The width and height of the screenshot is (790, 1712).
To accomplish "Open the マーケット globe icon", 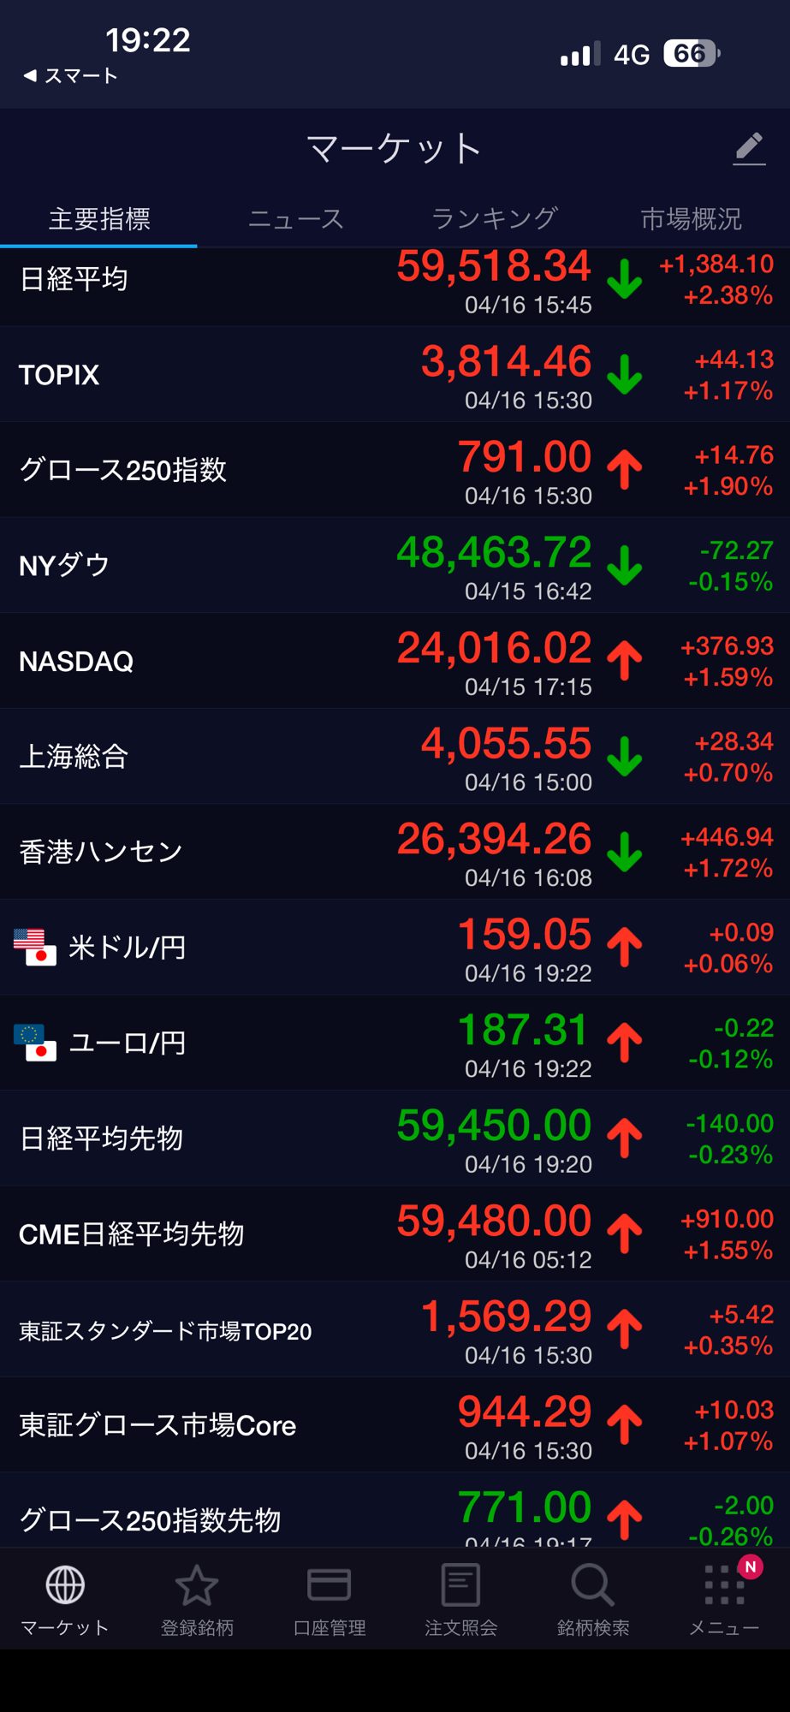I will [65, 1585].
